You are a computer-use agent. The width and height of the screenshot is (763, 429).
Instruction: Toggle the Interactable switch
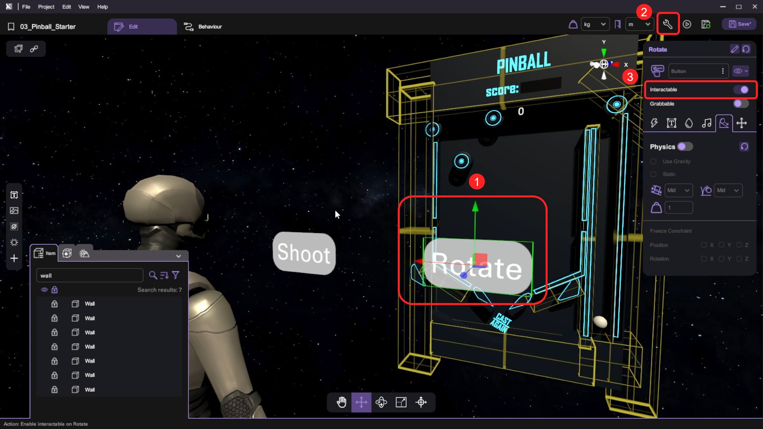click(741, 90)
